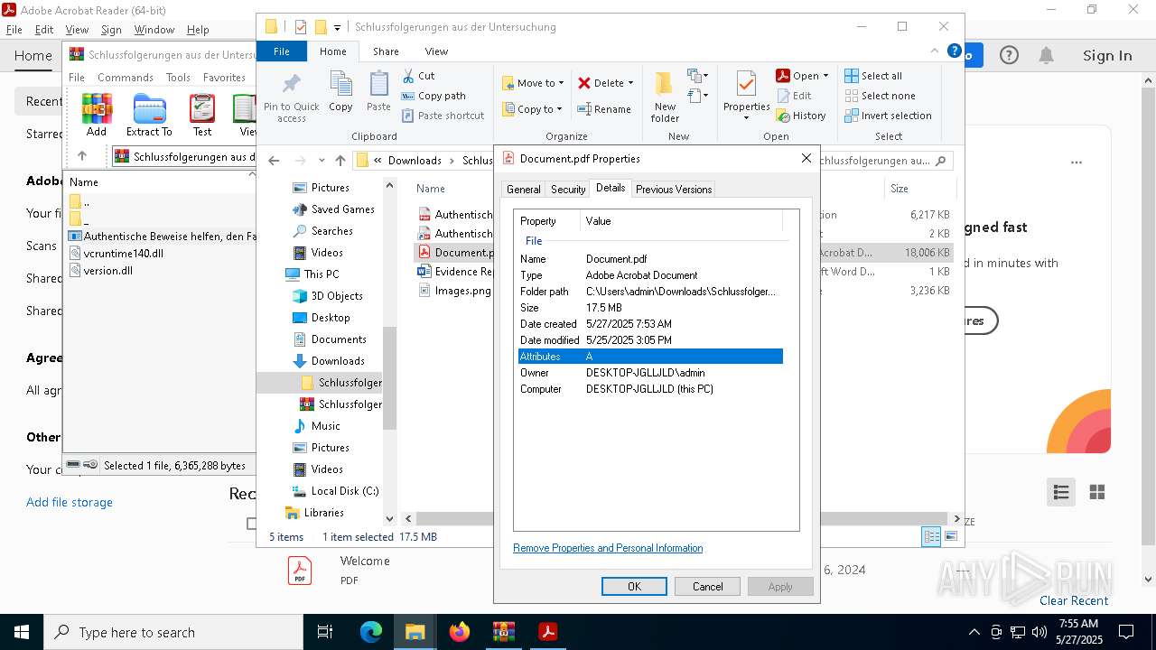Open General tab in Properties dialog
1156x650 pixels.
click(x=523, y=190)
